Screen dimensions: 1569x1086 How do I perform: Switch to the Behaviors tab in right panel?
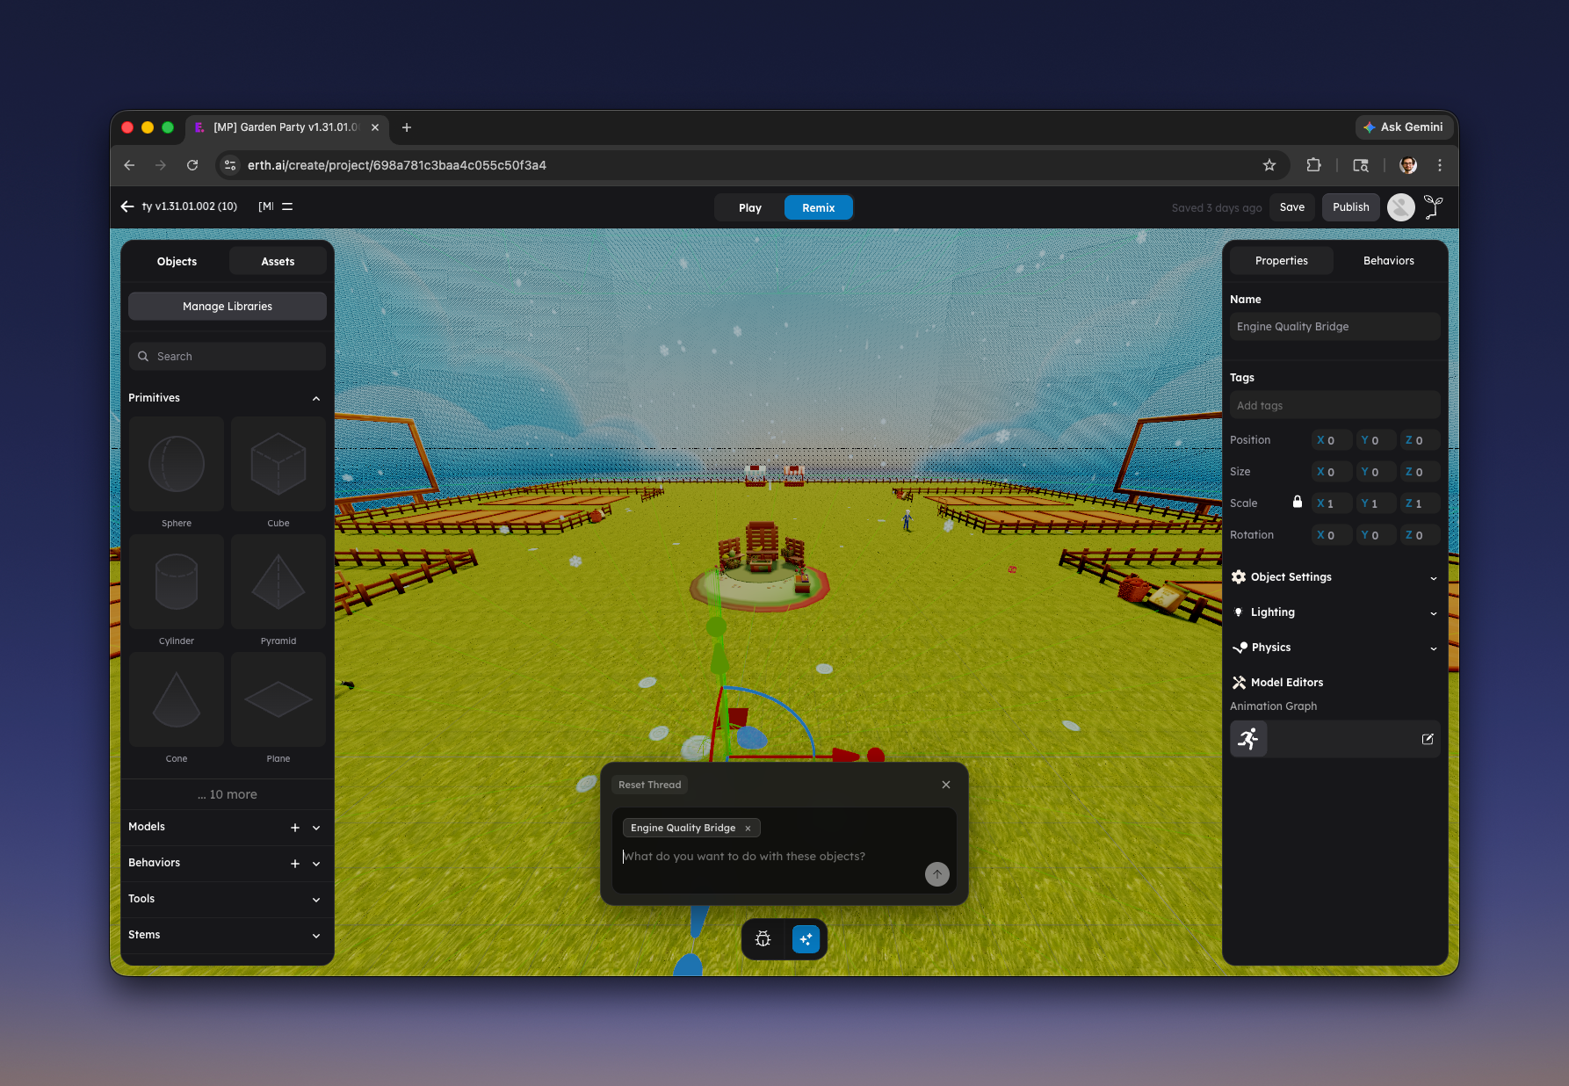(x=1388, y=261)
